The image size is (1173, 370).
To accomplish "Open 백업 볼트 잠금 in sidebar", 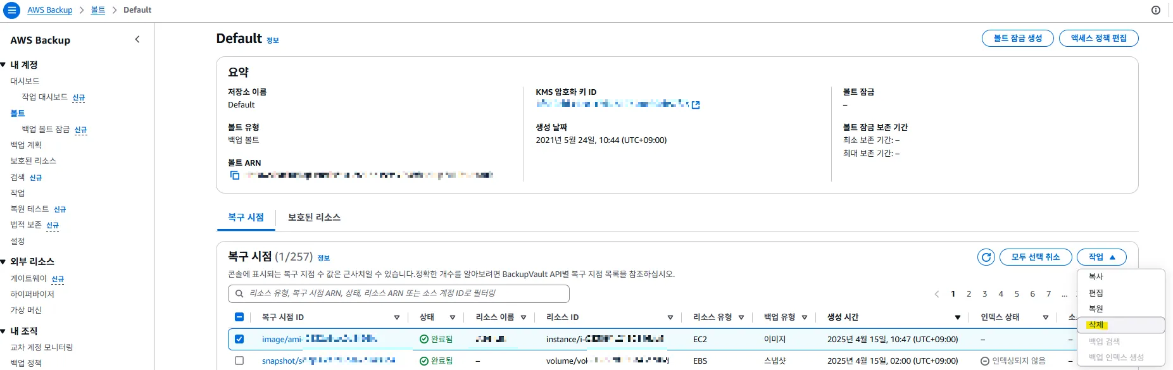I will 46,129.
